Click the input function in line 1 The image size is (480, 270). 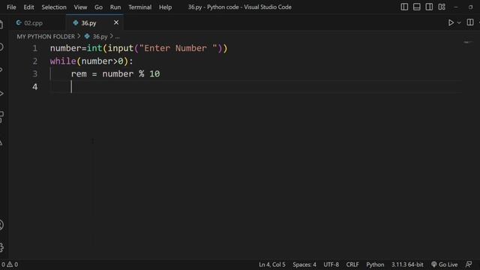click(121, 48)
